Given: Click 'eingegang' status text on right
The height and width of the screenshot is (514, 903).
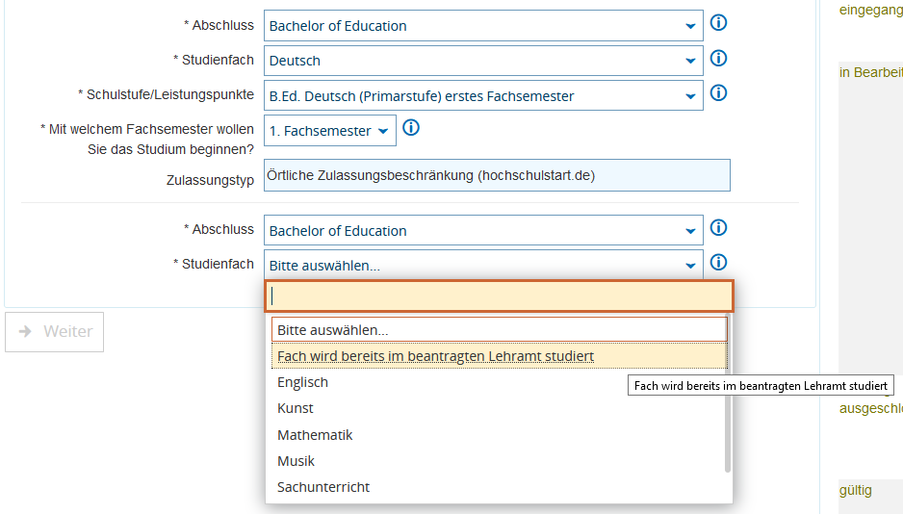Looking at the screenshot, I should [x=870, y=10].
